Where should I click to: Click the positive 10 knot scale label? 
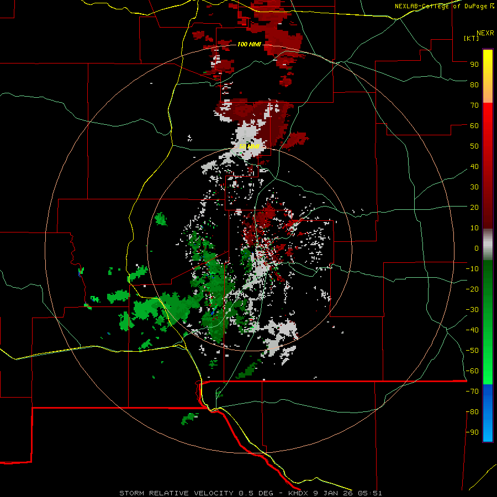tap(474, 228)
